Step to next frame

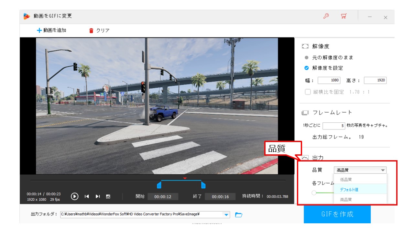[98, 196]
